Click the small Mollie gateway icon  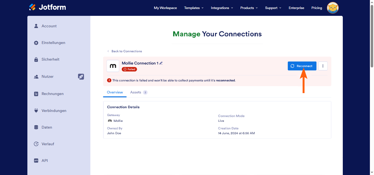pos(110,121)
